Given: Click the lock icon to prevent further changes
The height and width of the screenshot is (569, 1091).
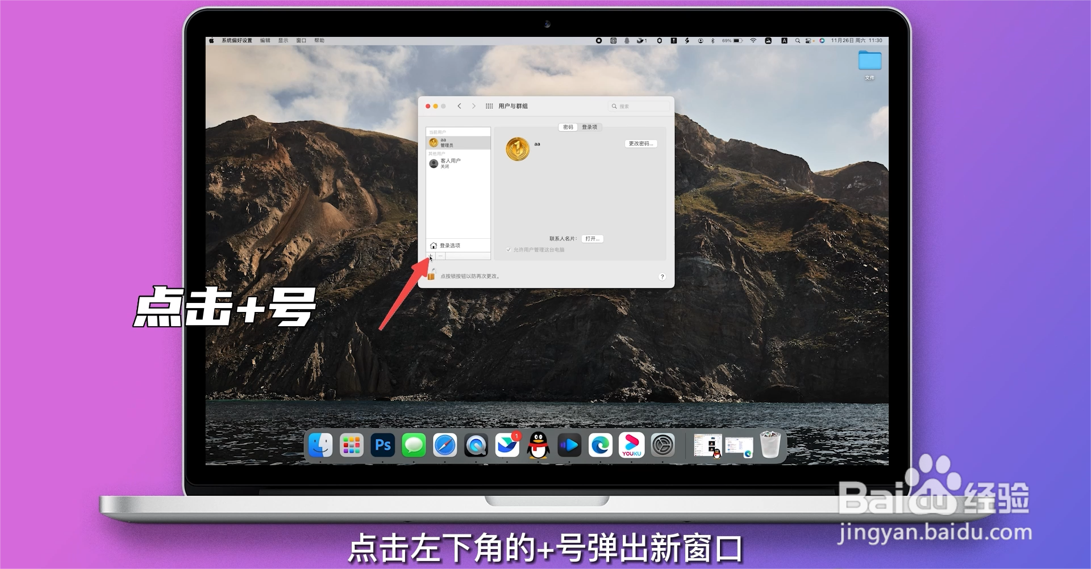Looking at the screenshot, I should point(431,276).
